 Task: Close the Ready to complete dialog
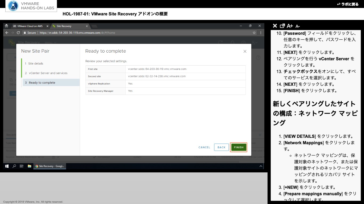pos(245,51)
